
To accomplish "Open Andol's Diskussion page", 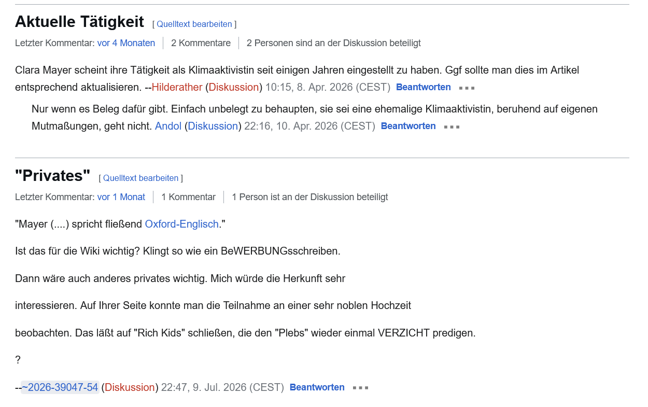I will point(213,126).
